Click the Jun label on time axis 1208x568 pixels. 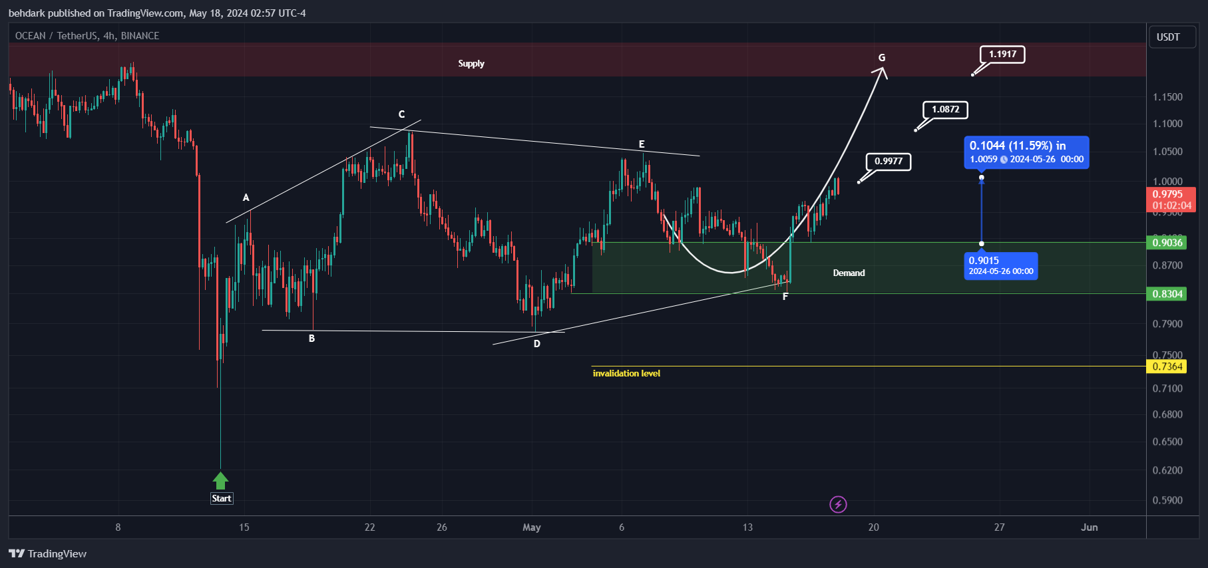tap(1090, 527)
